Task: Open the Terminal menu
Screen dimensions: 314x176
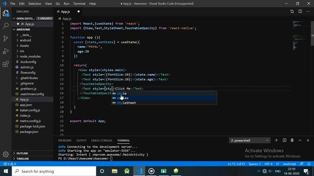Action: click(x=79, y=3)
